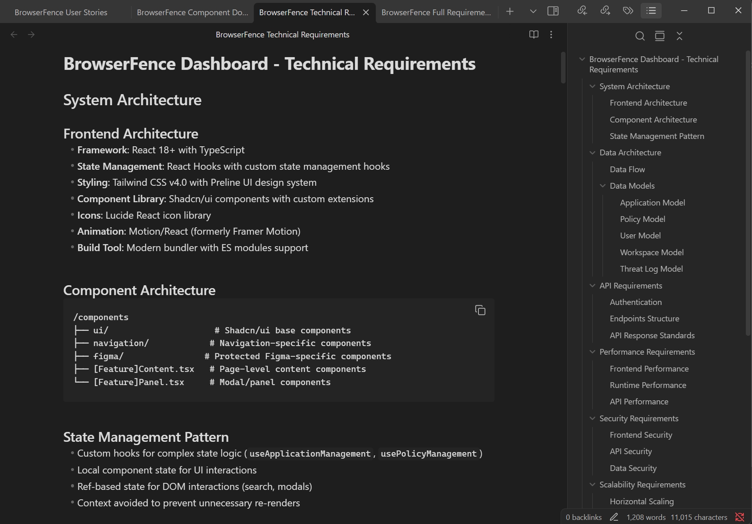Click the 0 backlinks status item

click(583, 517)
